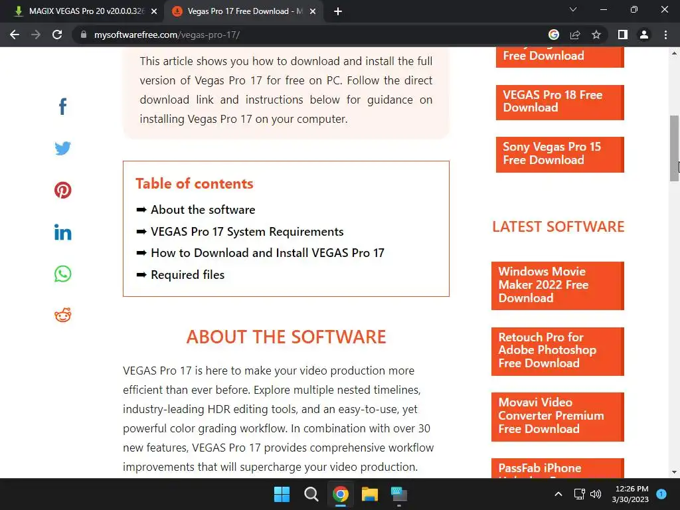680x510 pixels.
Task: Share the page via WhatsApp
Action: point(63,274)
